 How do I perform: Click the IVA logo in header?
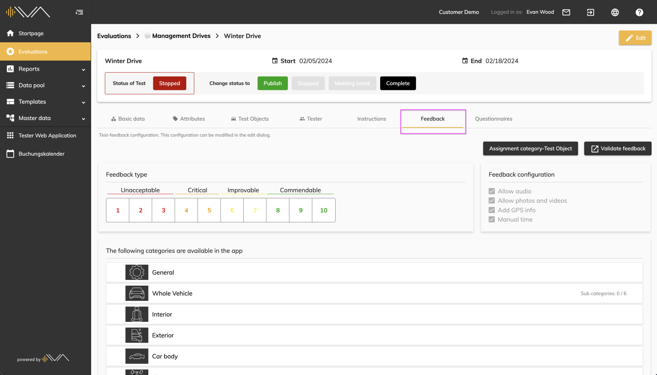pos(28,12)
